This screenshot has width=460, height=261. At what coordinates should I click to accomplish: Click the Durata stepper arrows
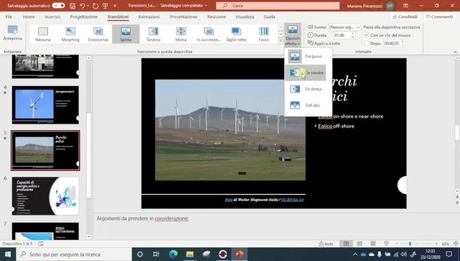click(353, 35)
